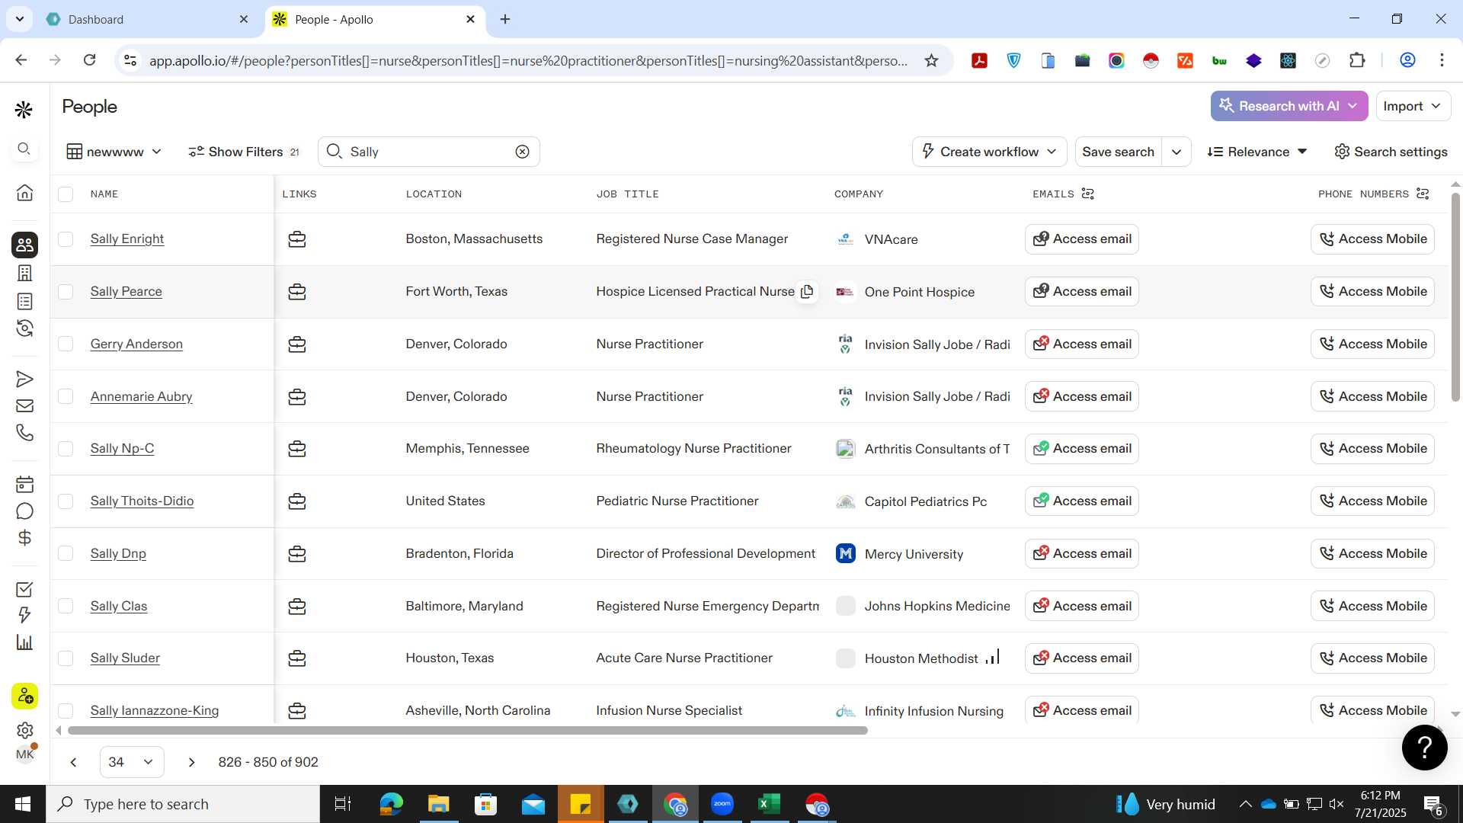Sort by the Job Title column header
This screenshot has height=823, width=1463.
click(x=627, y=194)
